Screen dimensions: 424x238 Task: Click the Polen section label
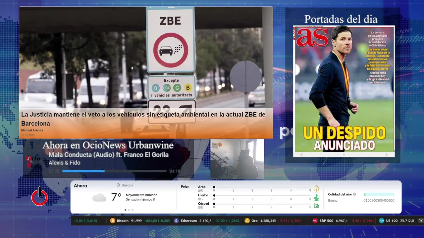(x=185, y=187)
